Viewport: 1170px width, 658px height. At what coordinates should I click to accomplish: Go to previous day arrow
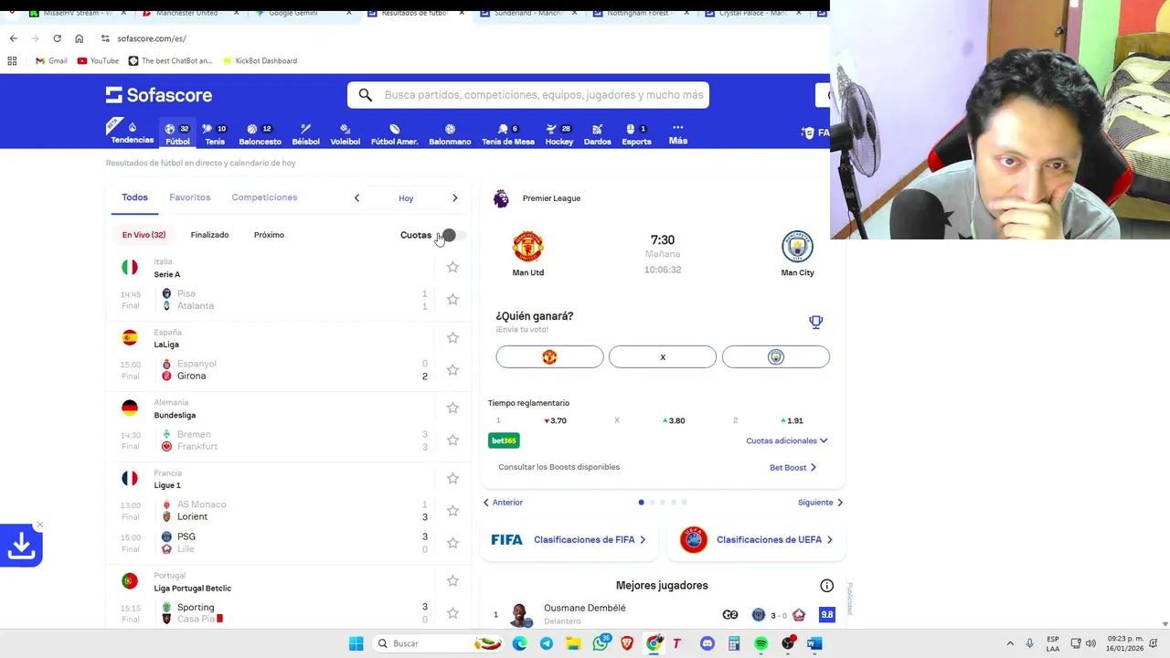pyautogui.click(x=356, y=198)
